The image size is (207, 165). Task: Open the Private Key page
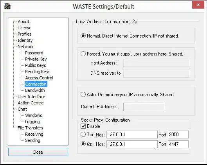click(36, 59)
